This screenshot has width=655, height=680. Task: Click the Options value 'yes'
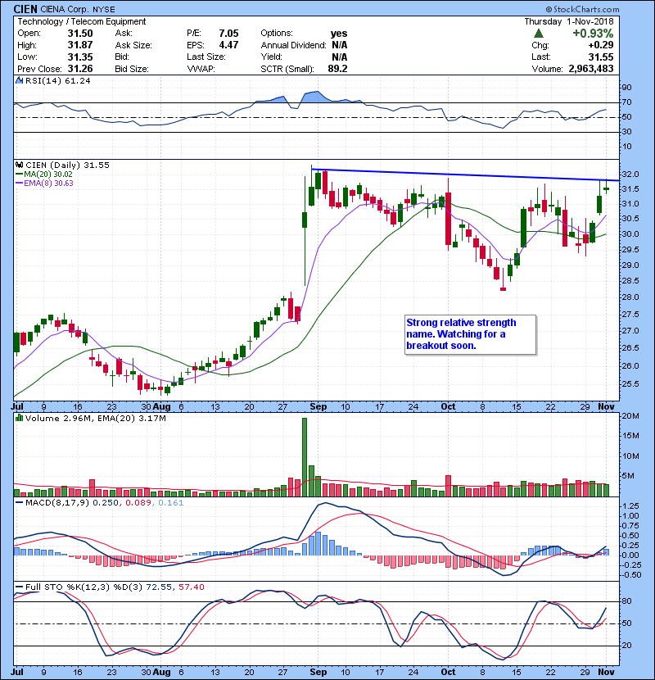pos(339,34)
